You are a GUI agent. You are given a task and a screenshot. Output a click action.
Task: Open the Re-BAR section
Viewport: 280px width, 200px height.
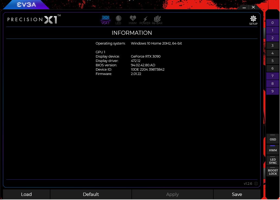pyautogui.click(x=157, y=20)
